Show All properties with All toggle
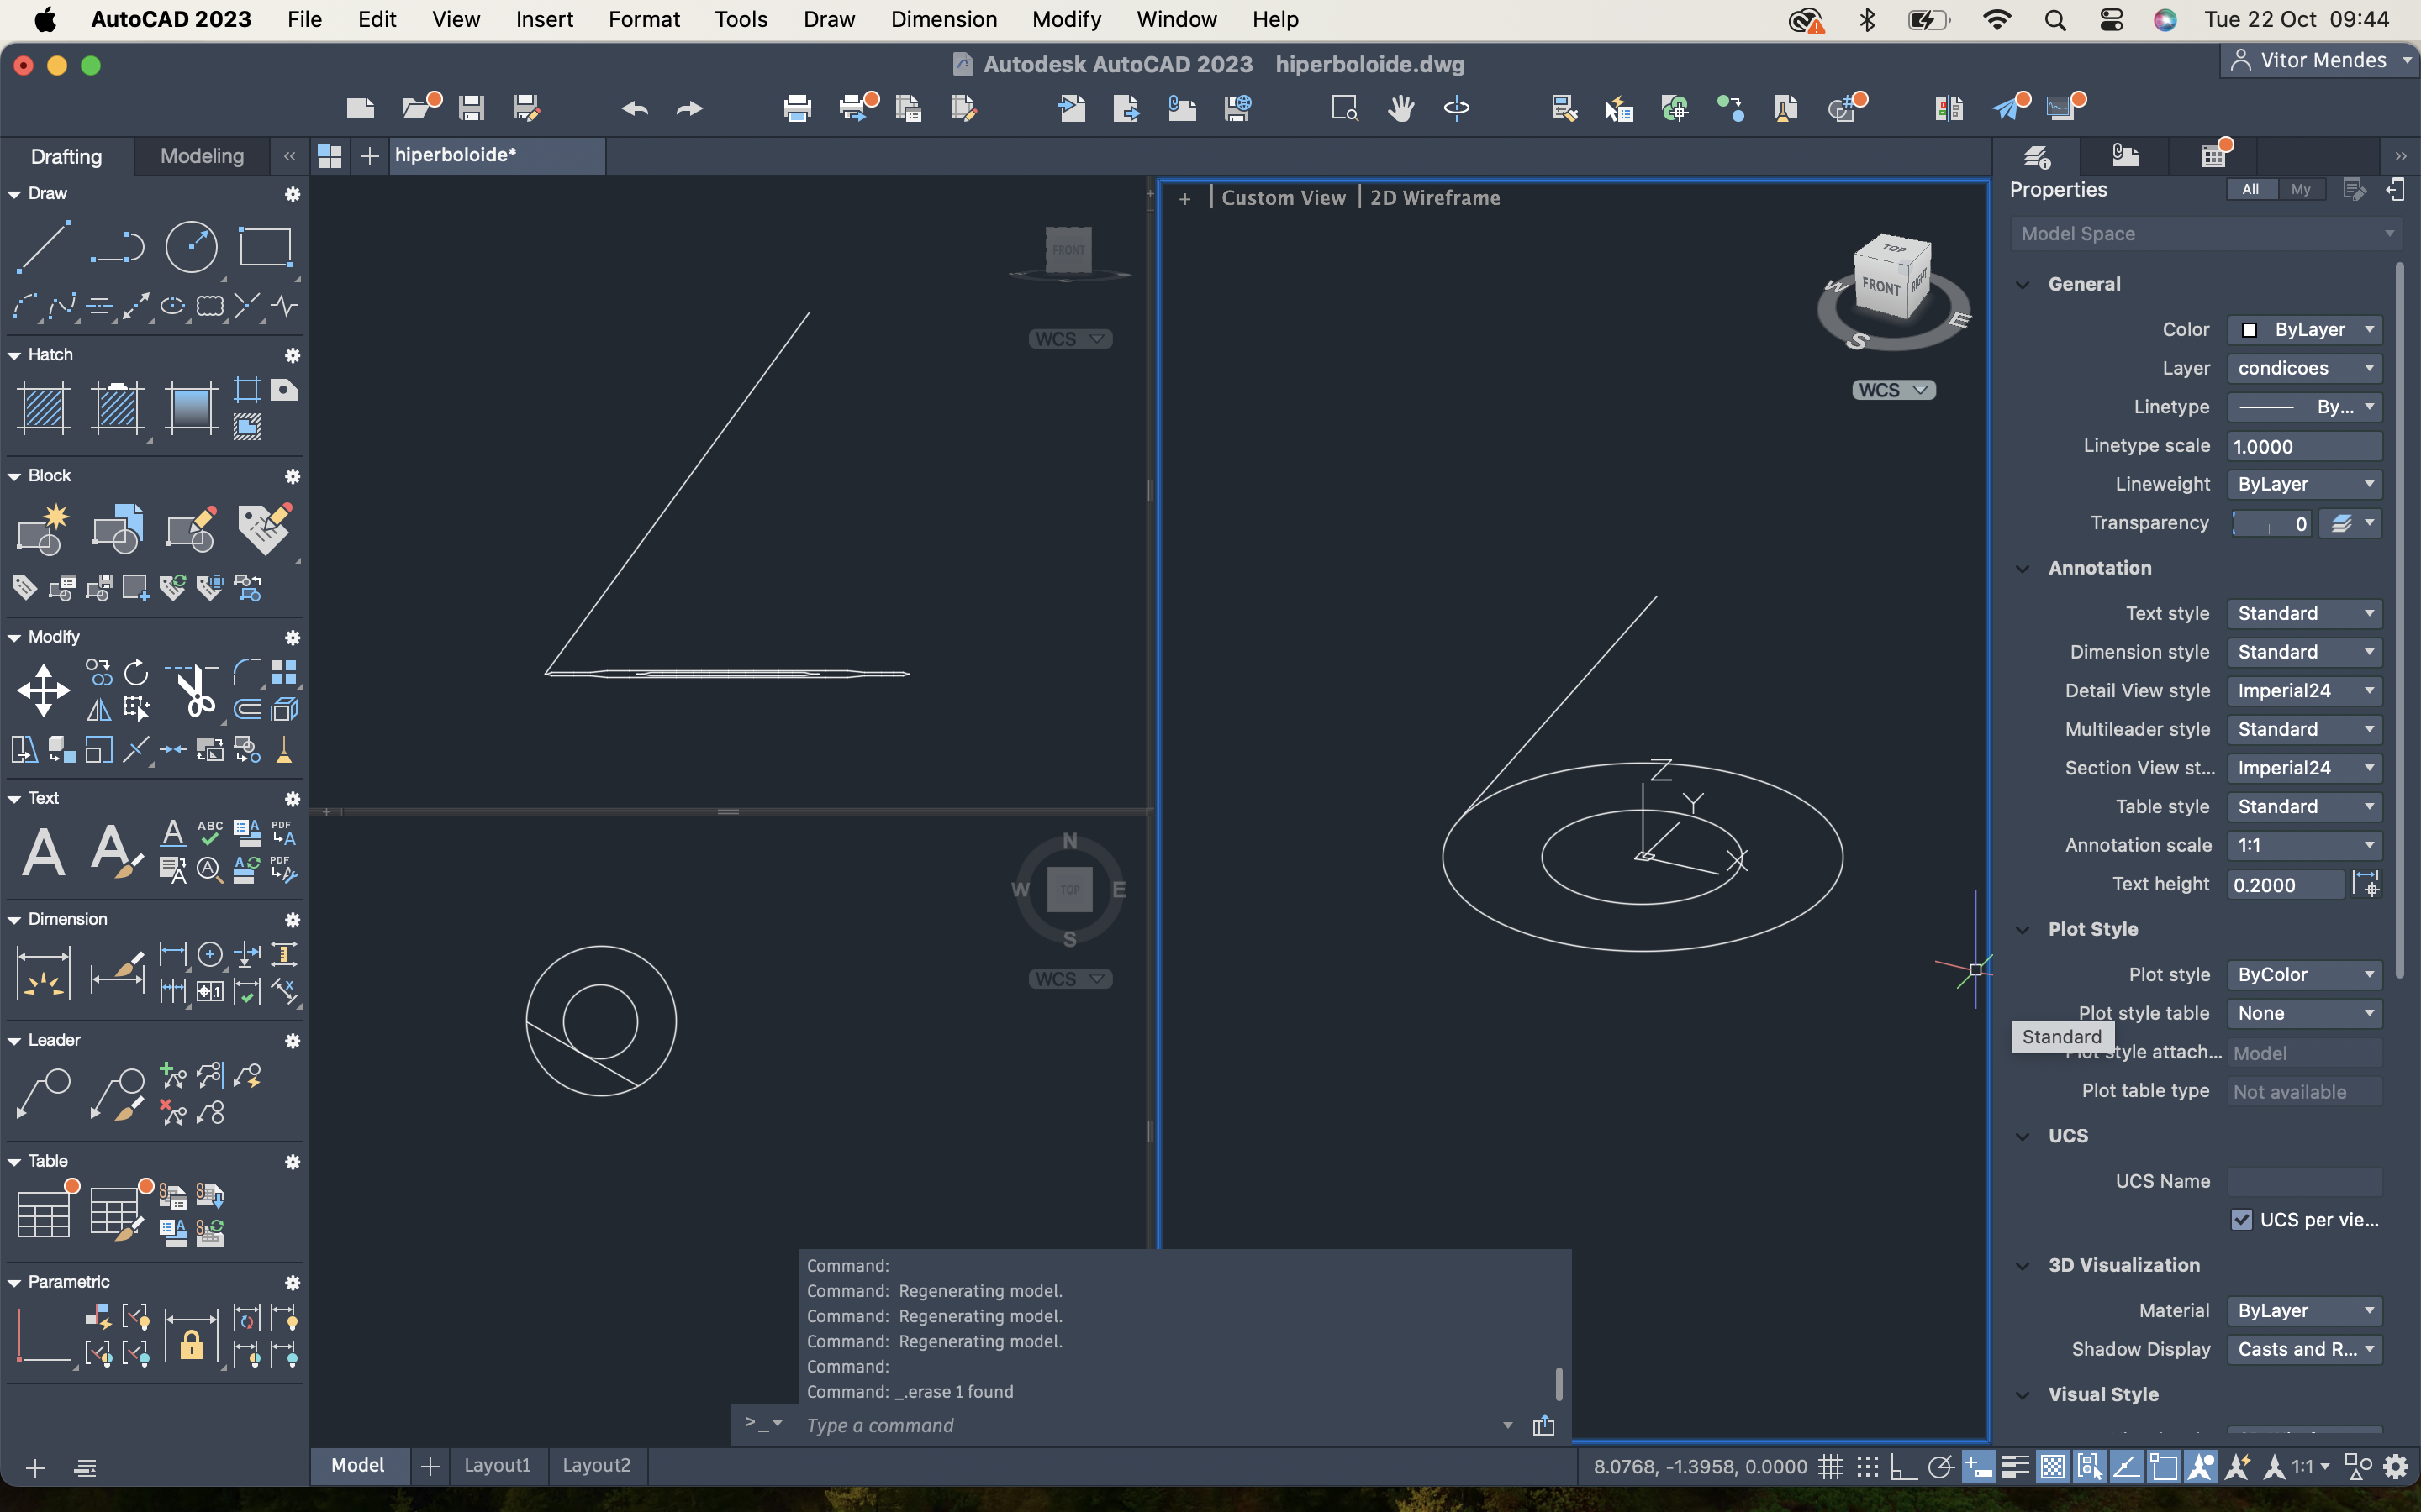 coord(2250,189)
